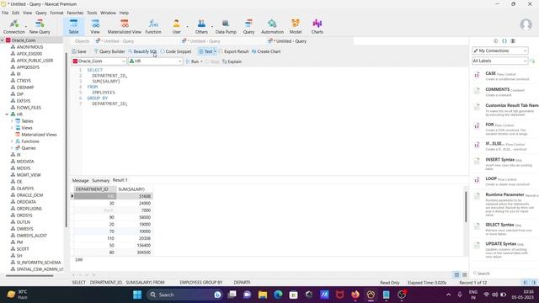Open the Favorites menu
Image resolution: width=539 pixels, height=303 pixels.
(75, 13)
